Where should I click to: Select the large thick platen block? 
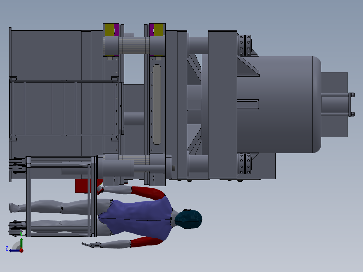point(222,104)
